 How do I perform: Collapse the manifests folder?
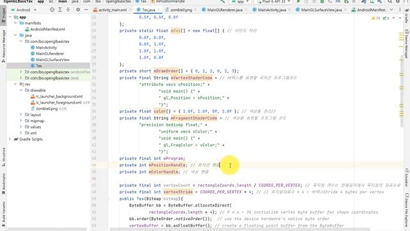15,23
